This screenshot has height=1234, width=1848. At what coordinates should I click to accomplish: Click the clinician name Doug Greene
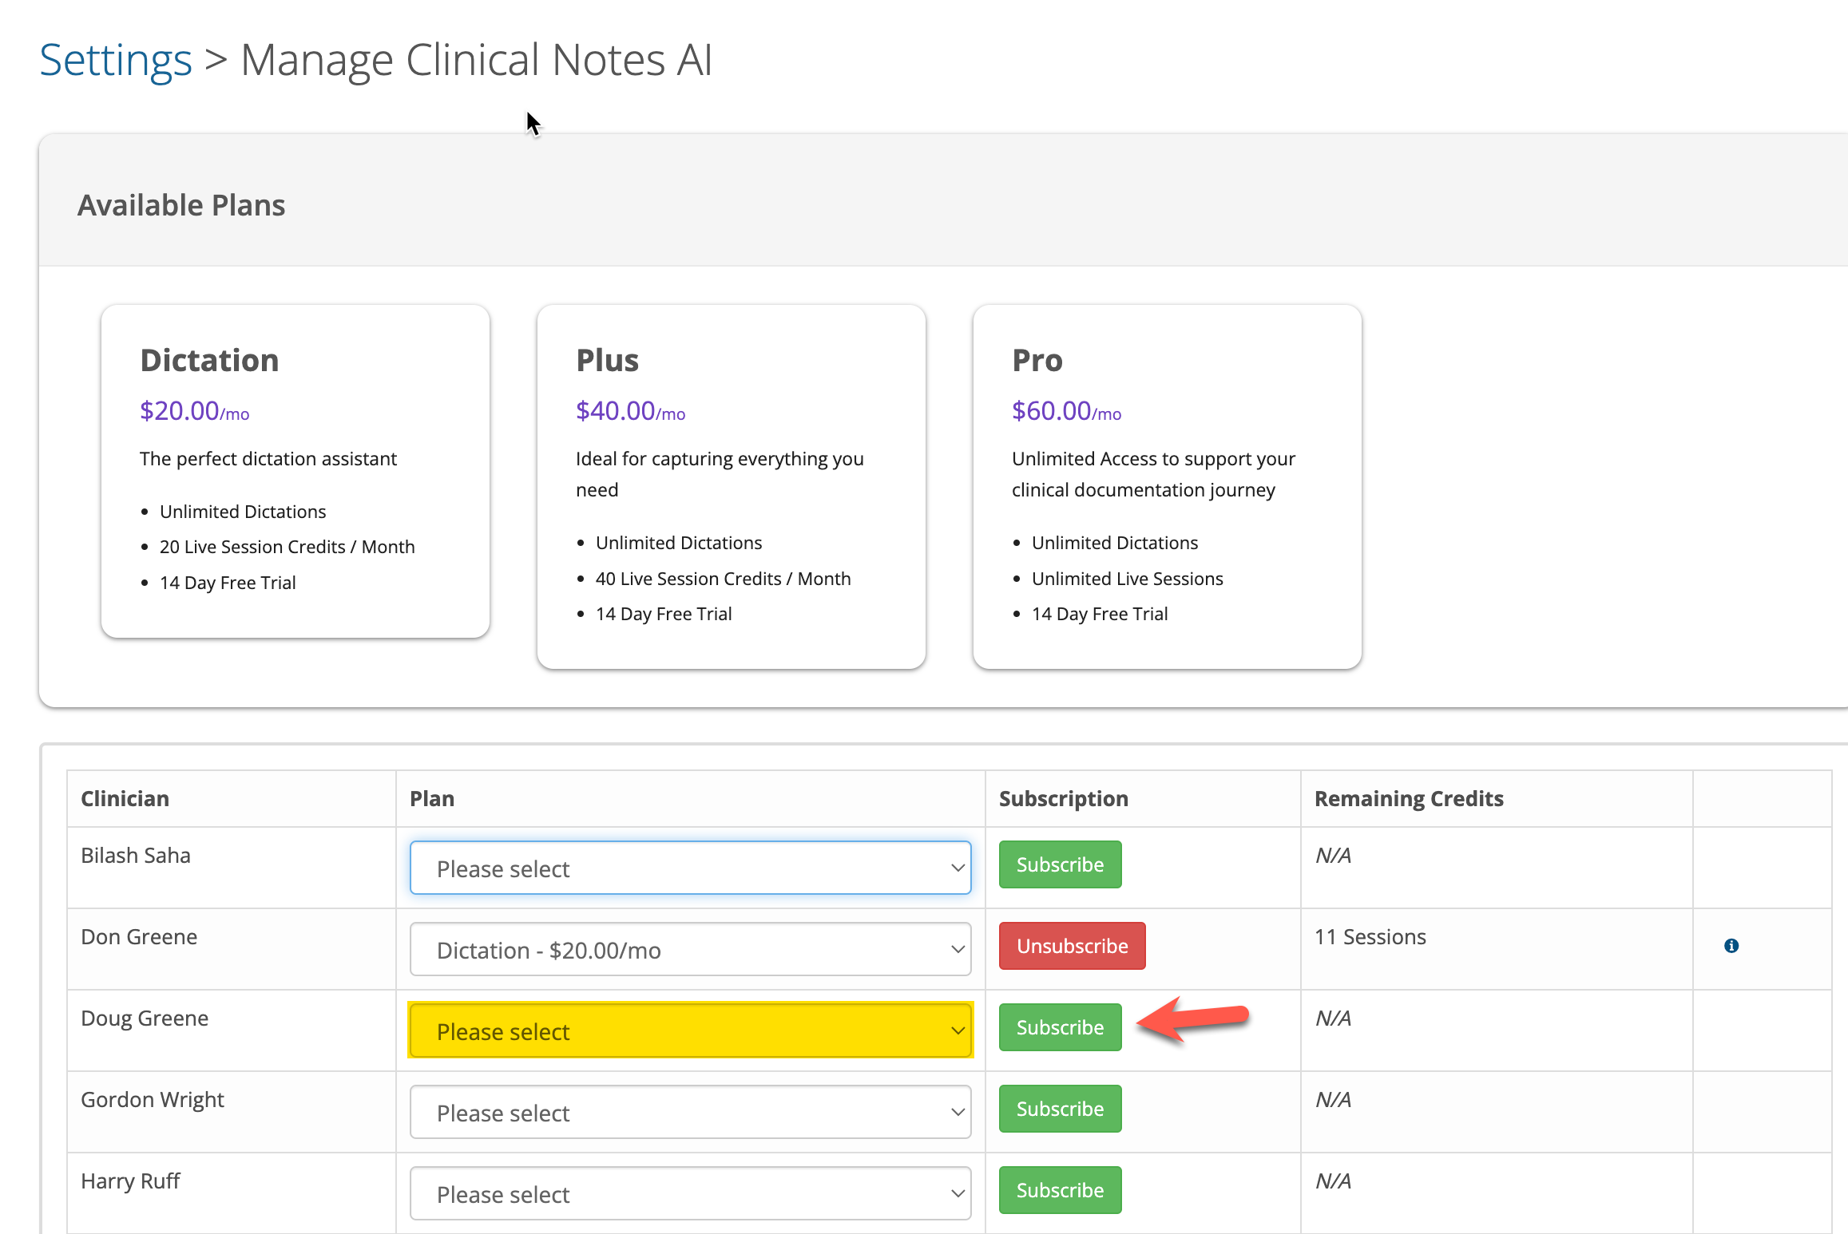[145, 1018]
